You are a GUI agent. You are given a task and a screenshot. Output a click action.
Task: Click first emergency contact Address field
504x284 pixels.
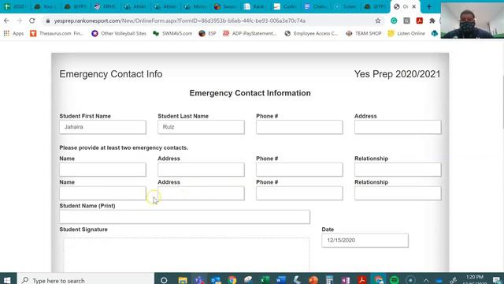[x=202, y=170]
